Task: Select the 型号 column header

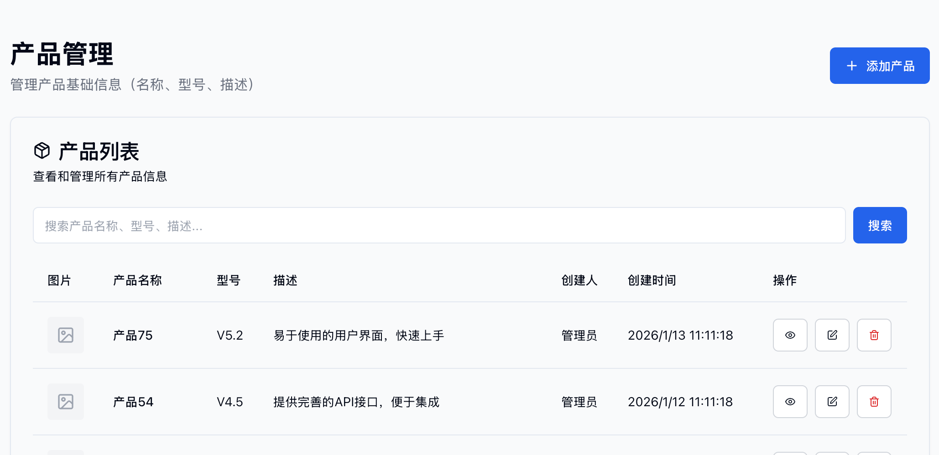Action: 229,280
